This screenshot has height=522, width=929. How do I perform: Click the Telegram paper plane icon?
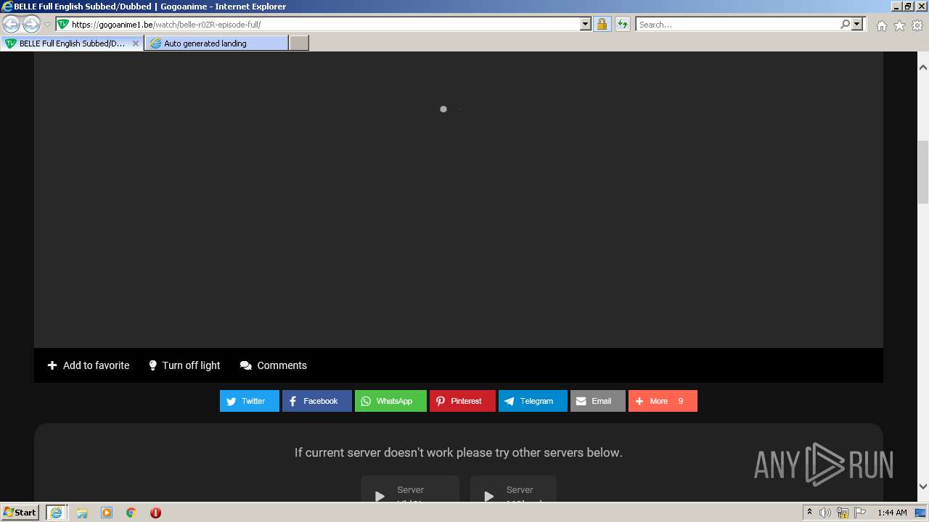click(509, 401)
